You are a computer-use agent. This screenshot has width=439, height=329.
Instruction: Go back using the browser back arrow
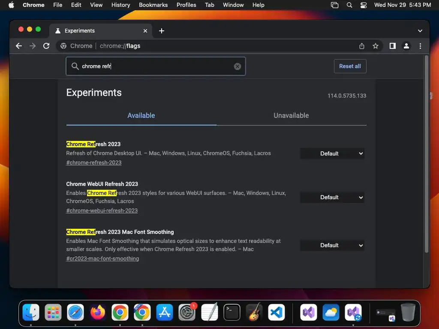(x=19, y=46)
